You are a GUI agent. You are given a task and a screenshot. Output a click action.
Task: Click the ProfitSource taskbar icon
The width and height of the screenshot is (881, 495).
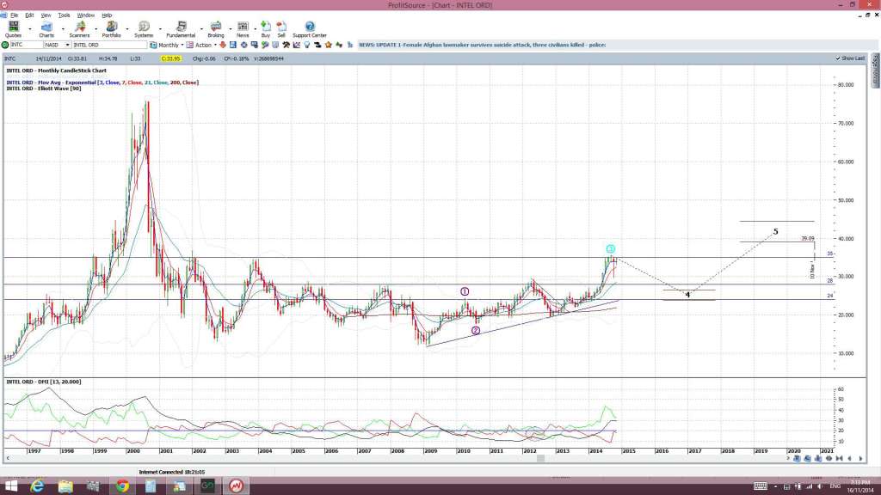click(x=236, y=486)
